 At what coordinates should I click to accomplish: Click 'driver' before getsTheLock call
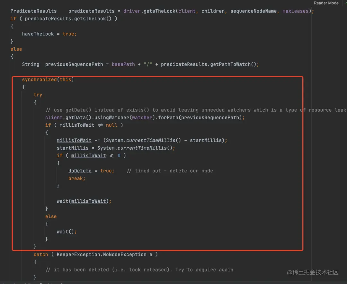pyautogui.click(x=132, y=11)
